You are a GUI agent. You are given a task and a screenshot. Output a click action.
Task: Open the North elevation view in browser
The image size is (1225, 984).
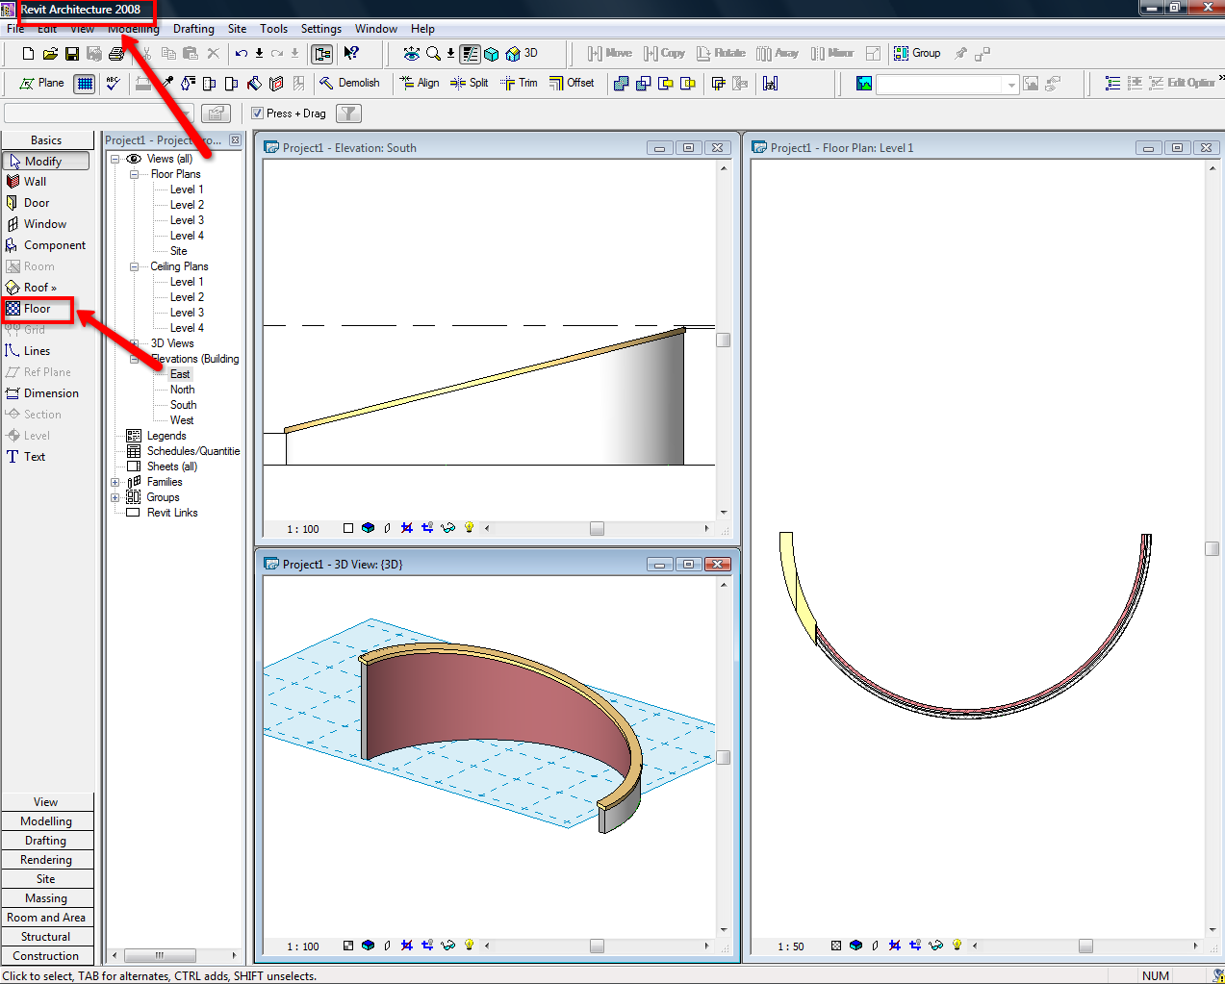pos(182,390)
